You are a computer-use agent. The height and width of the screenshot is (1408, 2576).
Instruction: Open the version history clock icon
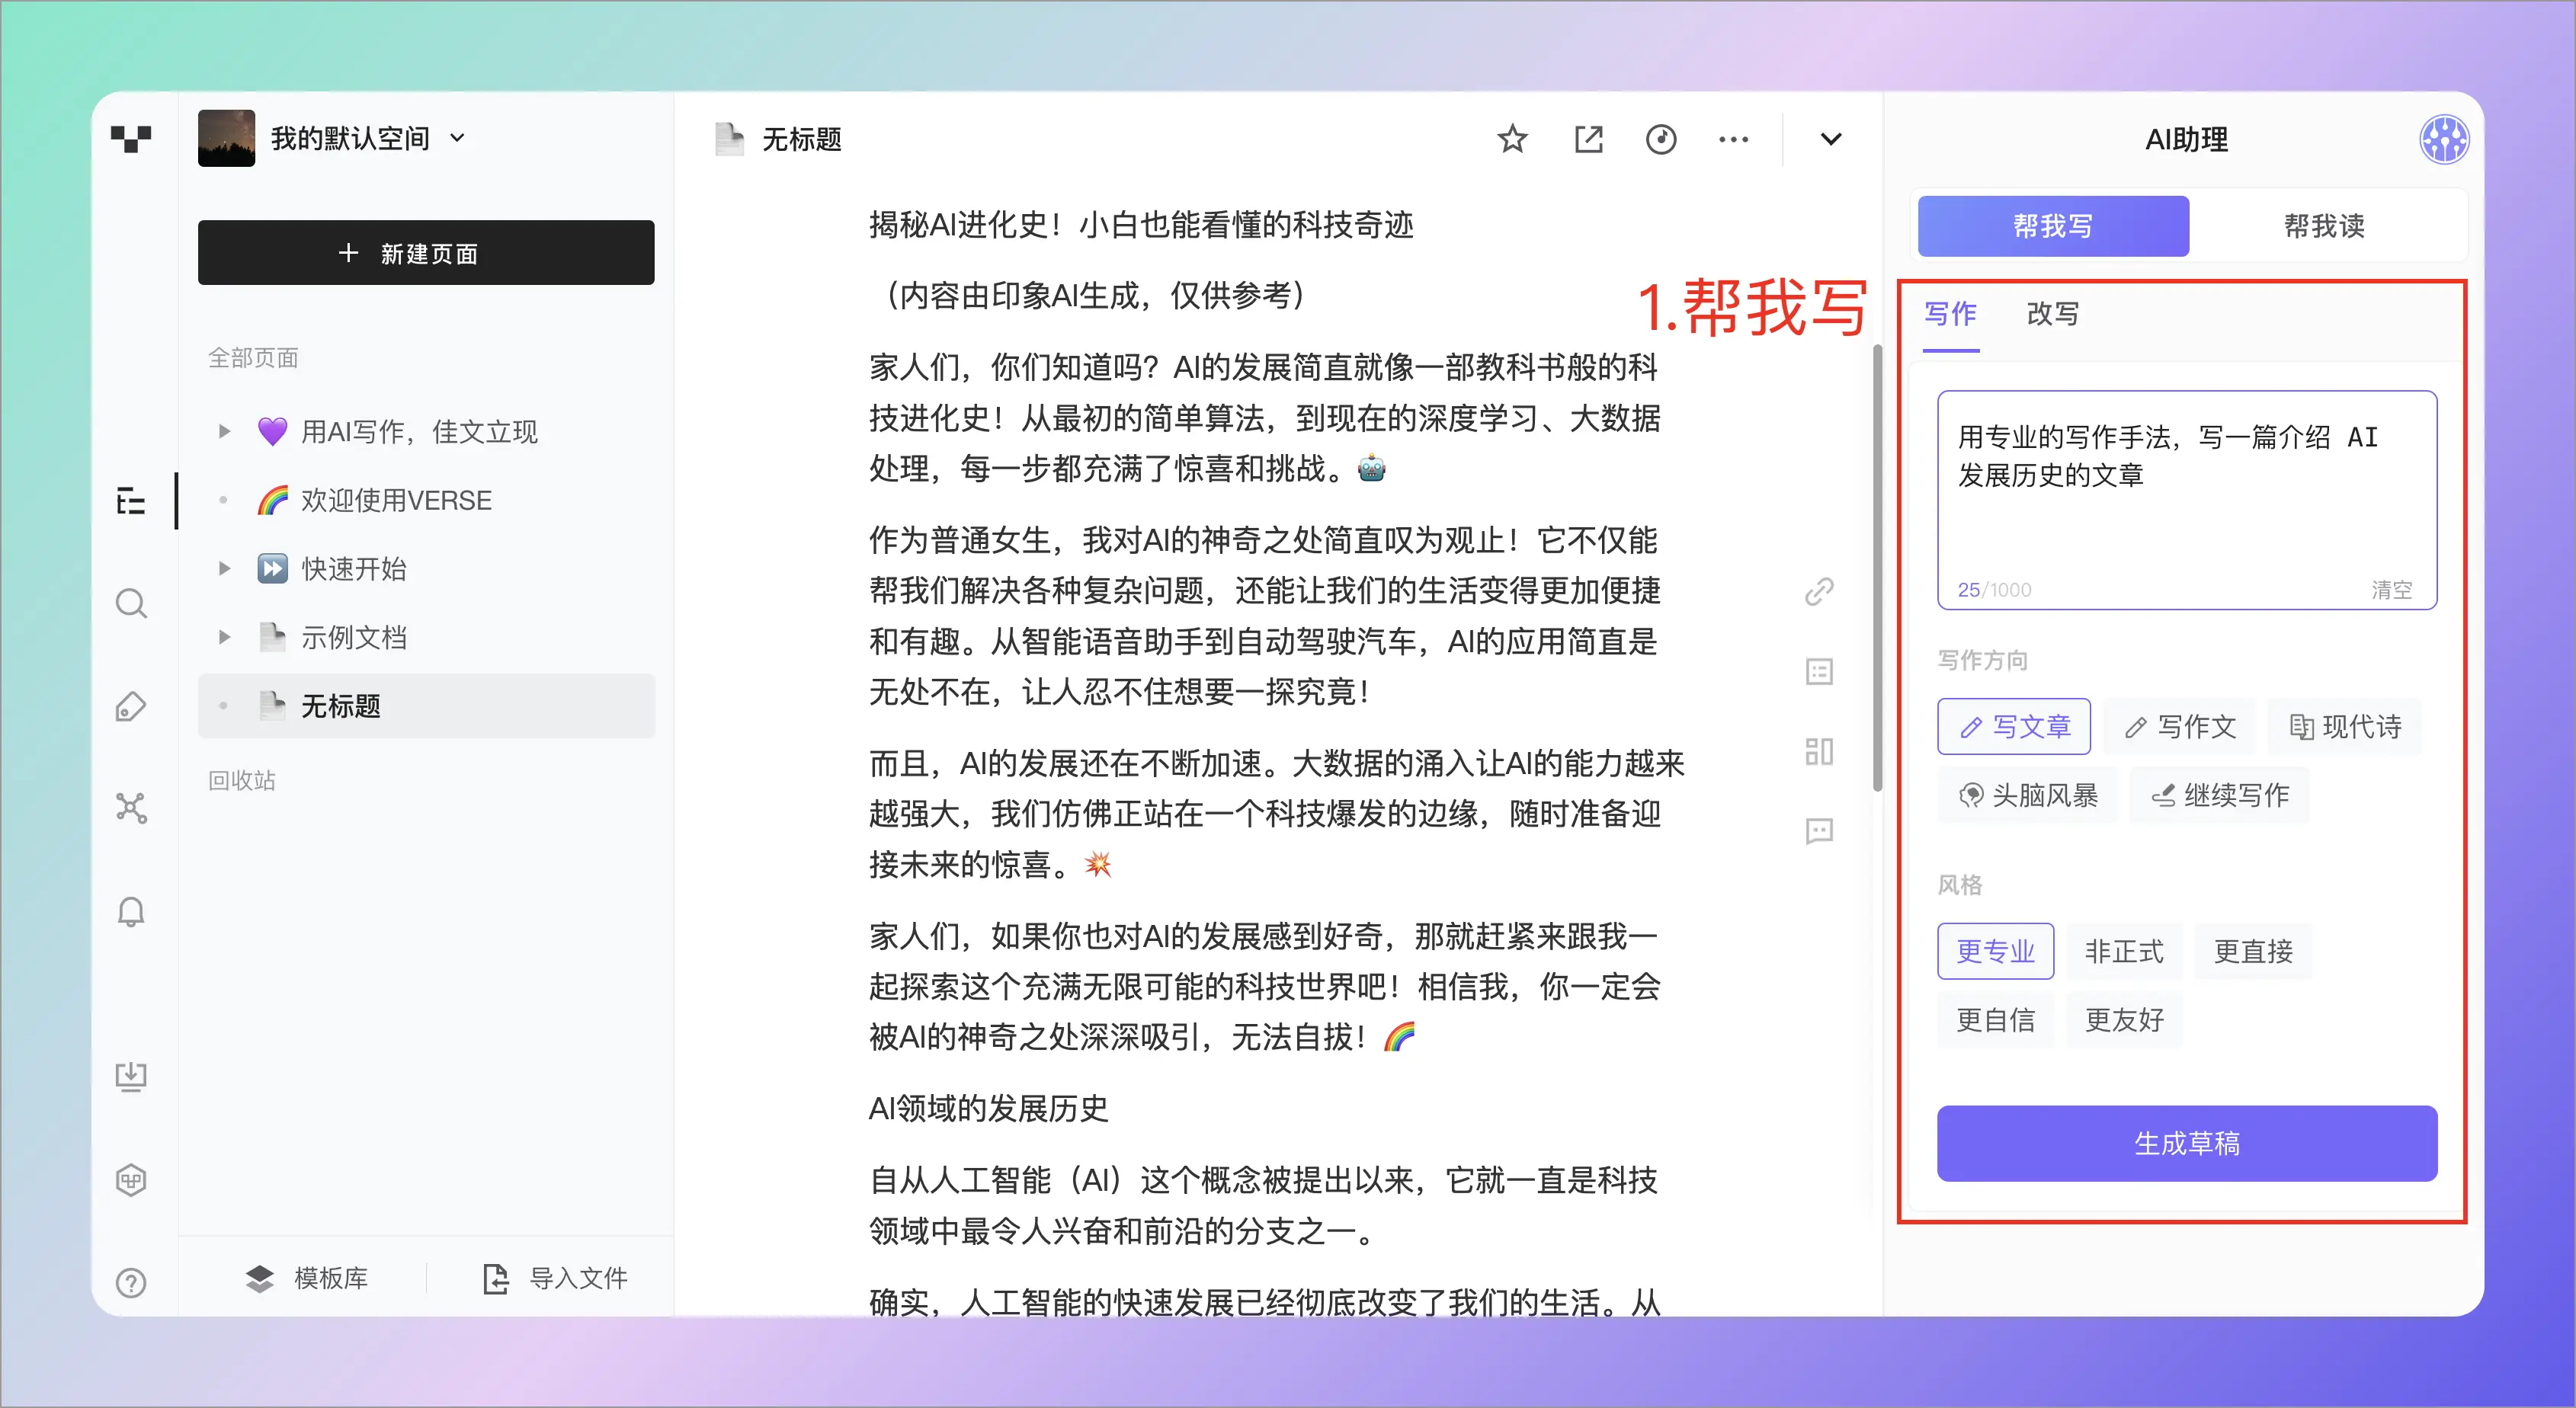point(1661,139)
